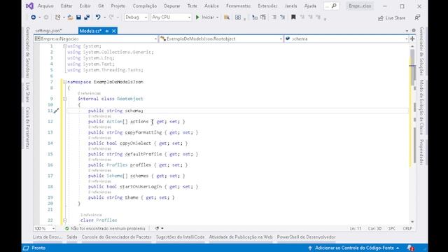Open the Exibir menu

pos(85,6)
